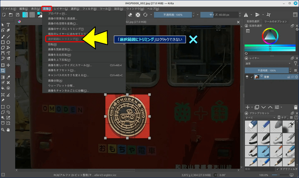
Task: Hide the 背景 layer with eye icon
Action: 247,77
